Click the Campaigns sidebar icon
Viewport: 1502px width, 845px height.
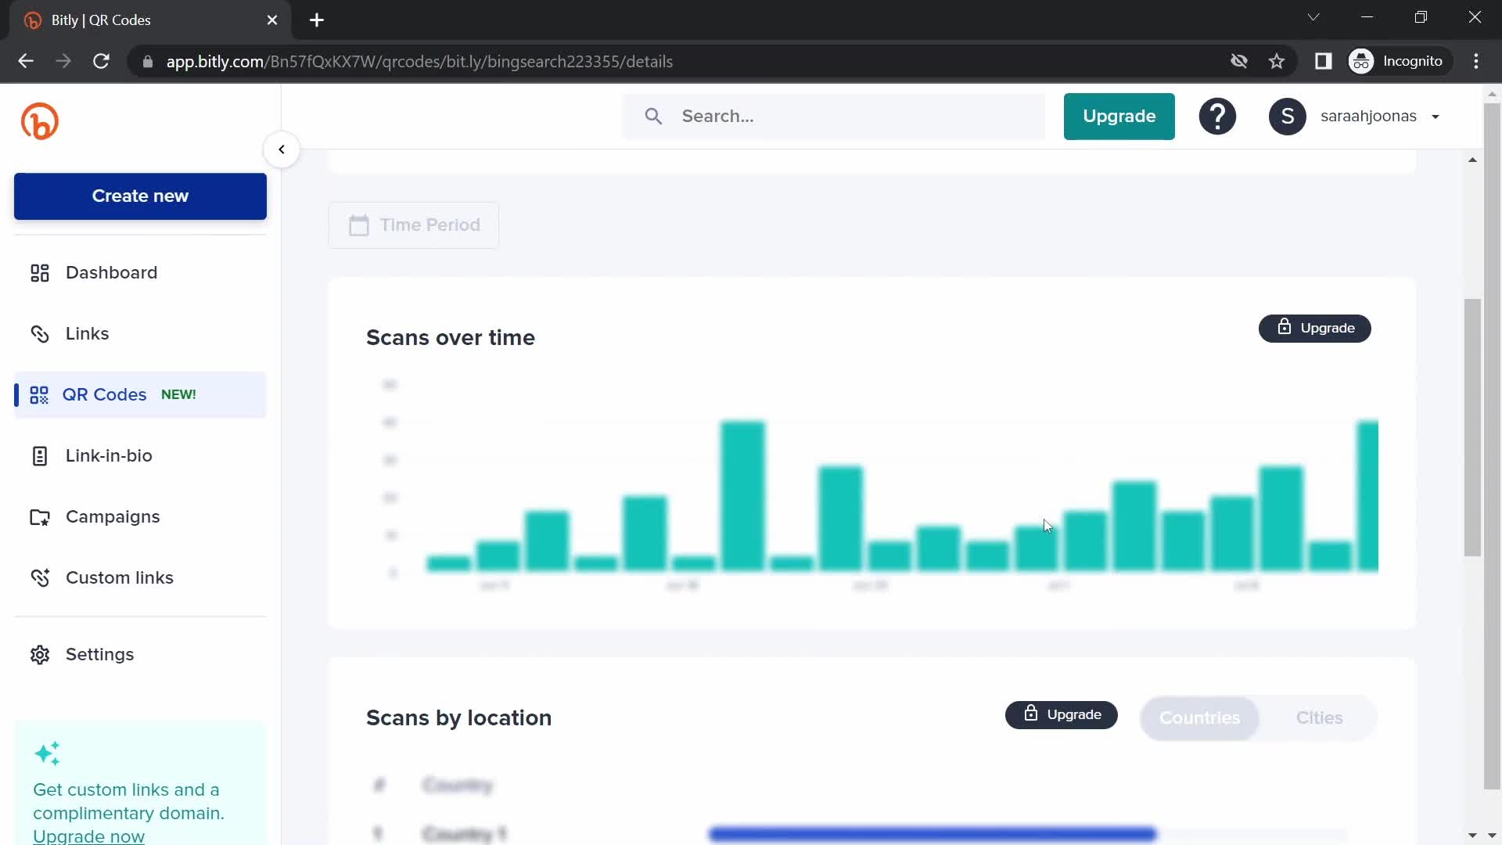pyautogui.click(x=38, y=516)
